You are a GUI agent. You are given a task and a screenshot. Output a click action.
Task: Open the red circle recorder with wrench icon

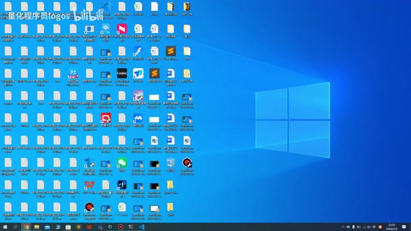click(187, 163)
